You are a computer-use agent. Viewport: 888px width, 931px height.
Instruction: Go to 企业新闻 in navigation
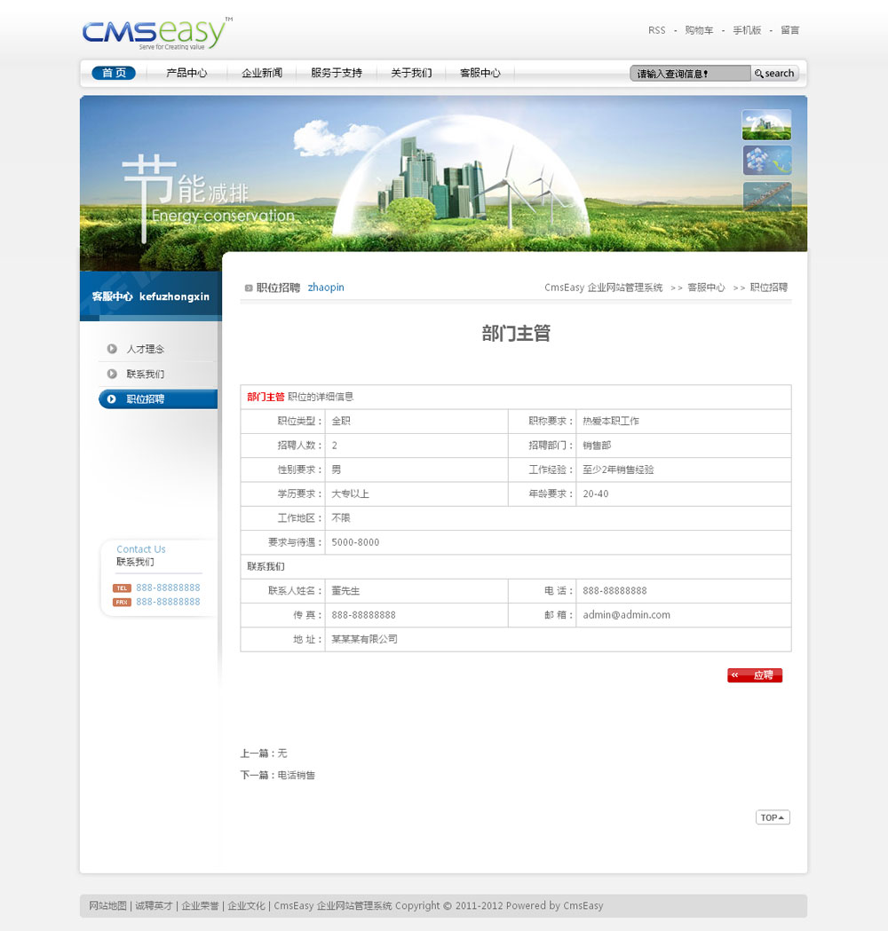pos(262,73)
